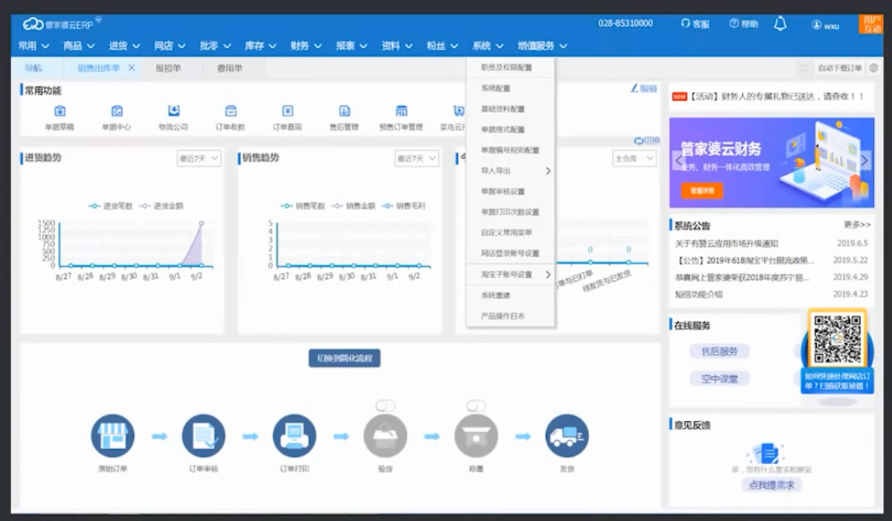
Task: Click the 切换 refresh icon
Action: (x=638, y=141)
